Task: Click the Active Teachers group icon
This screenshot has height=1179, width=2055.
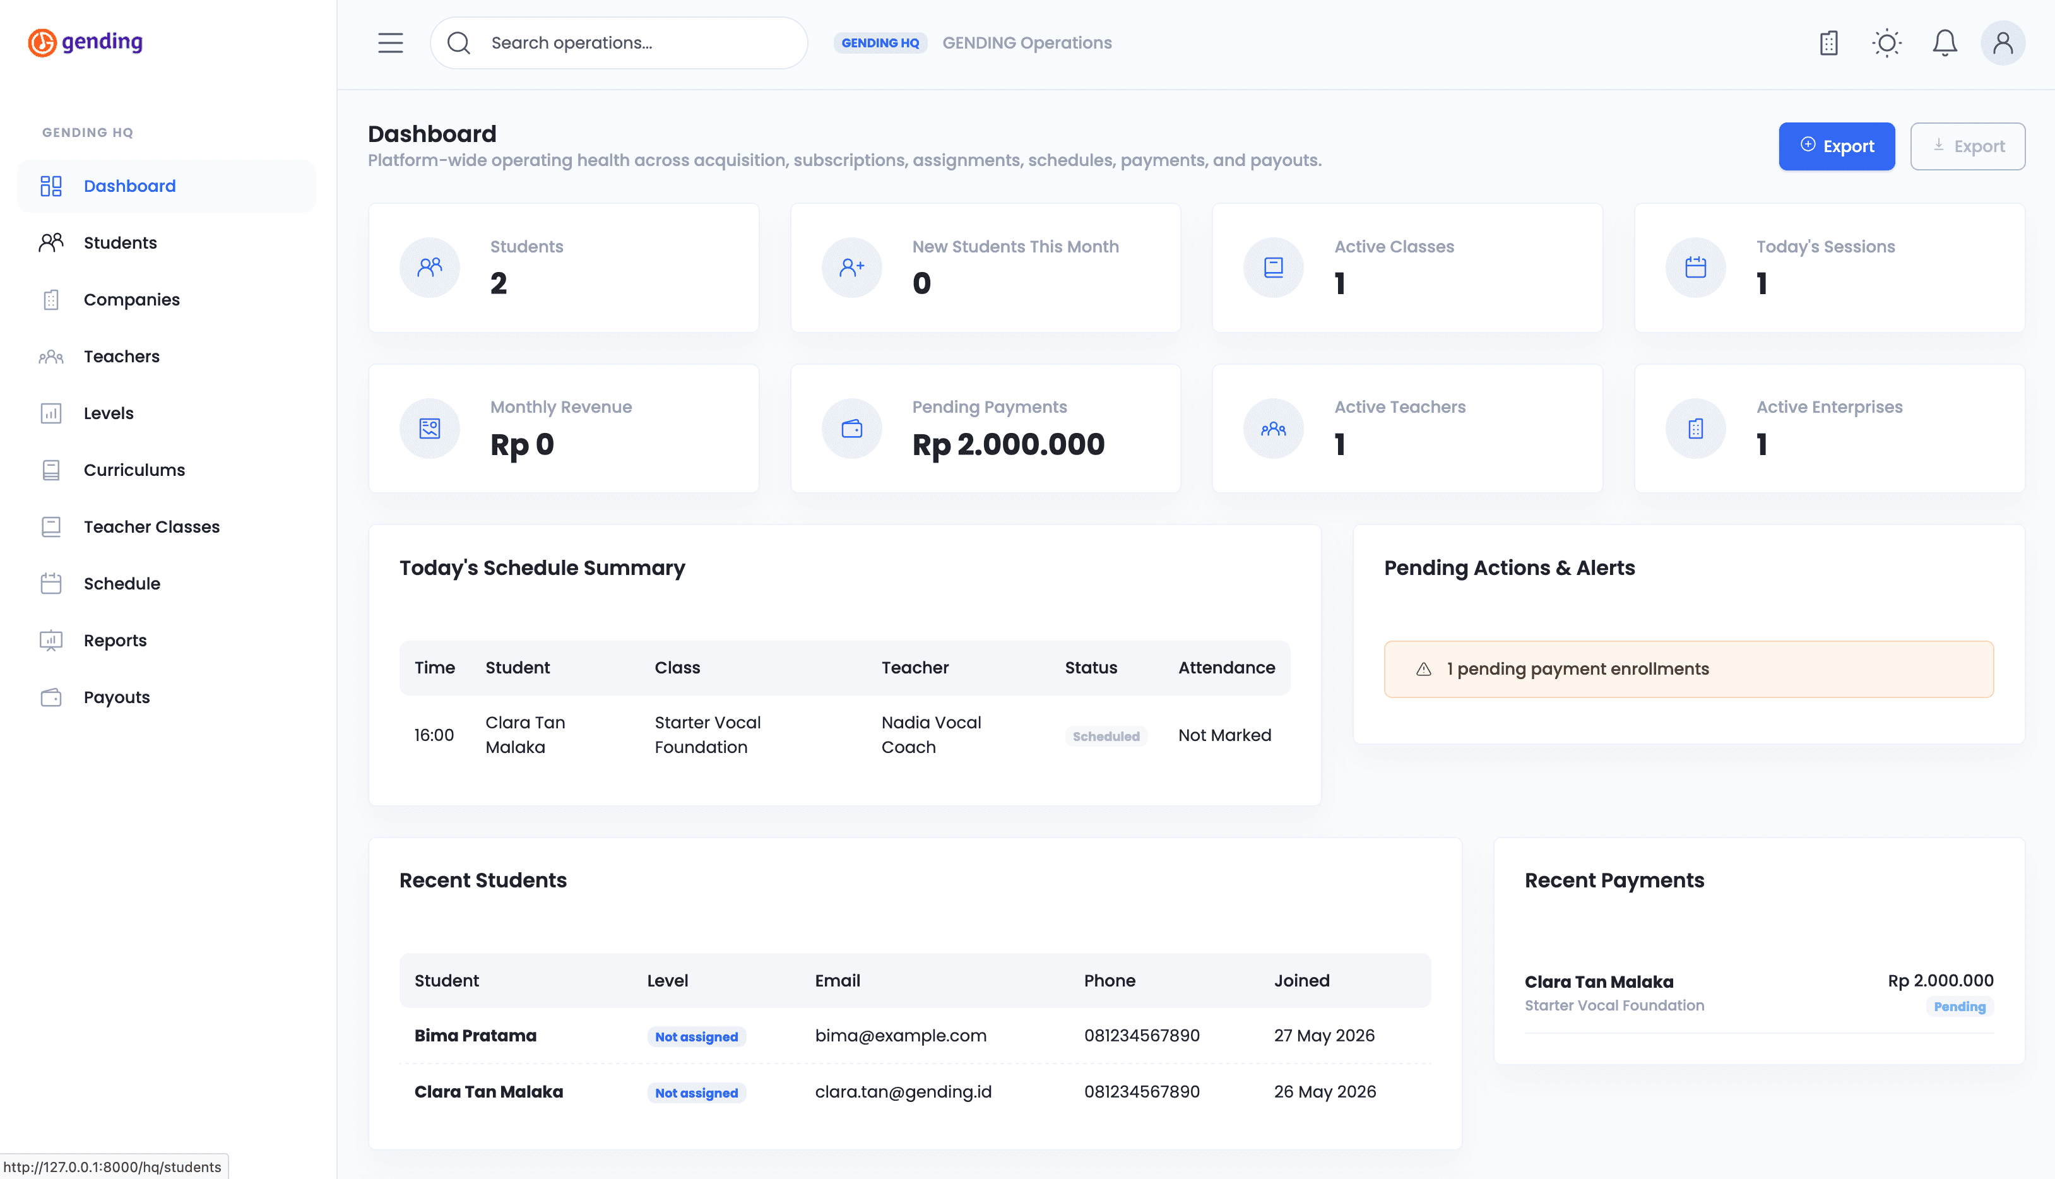Action: pos(1274,429)
